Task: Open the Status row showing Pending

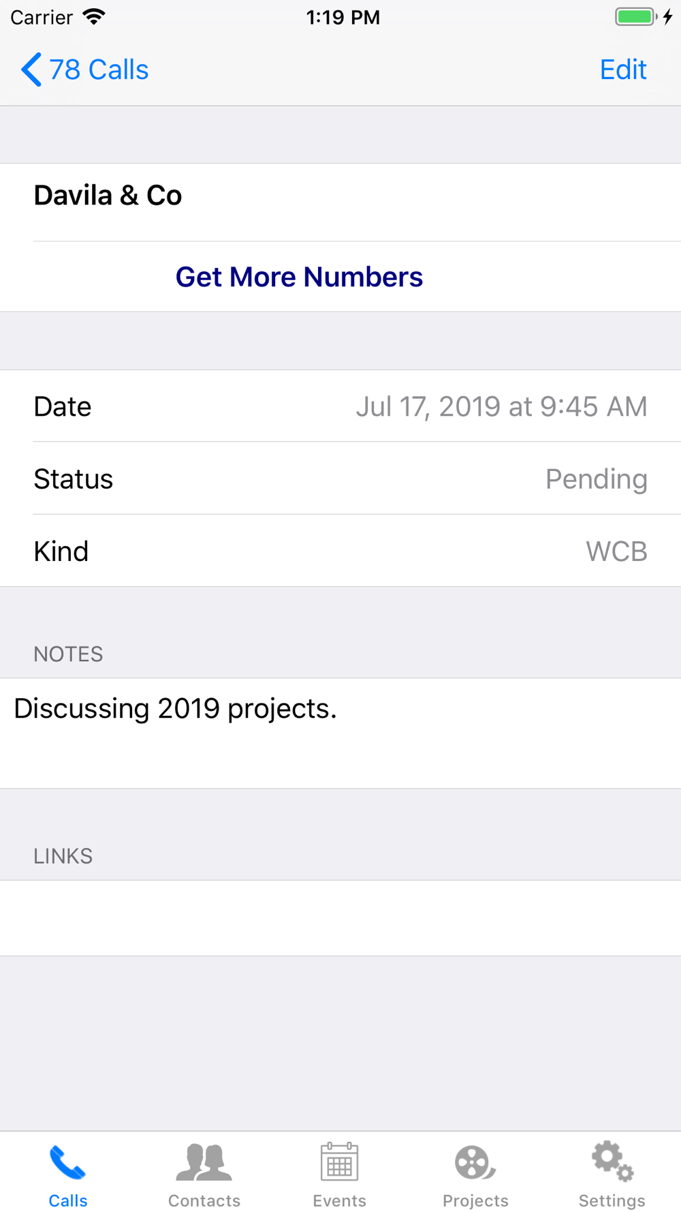Action: coord(340,479)
